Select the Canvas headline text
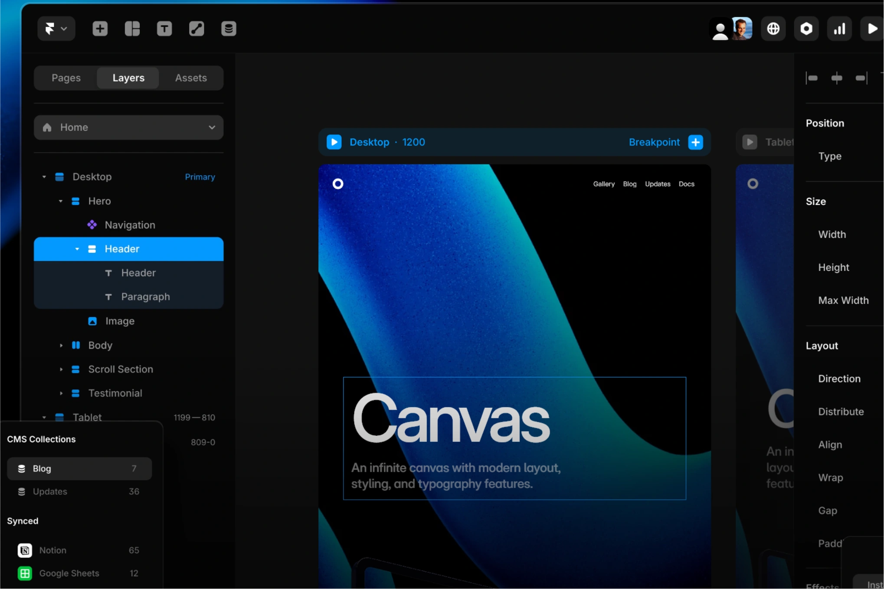884x589 pixels. [452, 419]
